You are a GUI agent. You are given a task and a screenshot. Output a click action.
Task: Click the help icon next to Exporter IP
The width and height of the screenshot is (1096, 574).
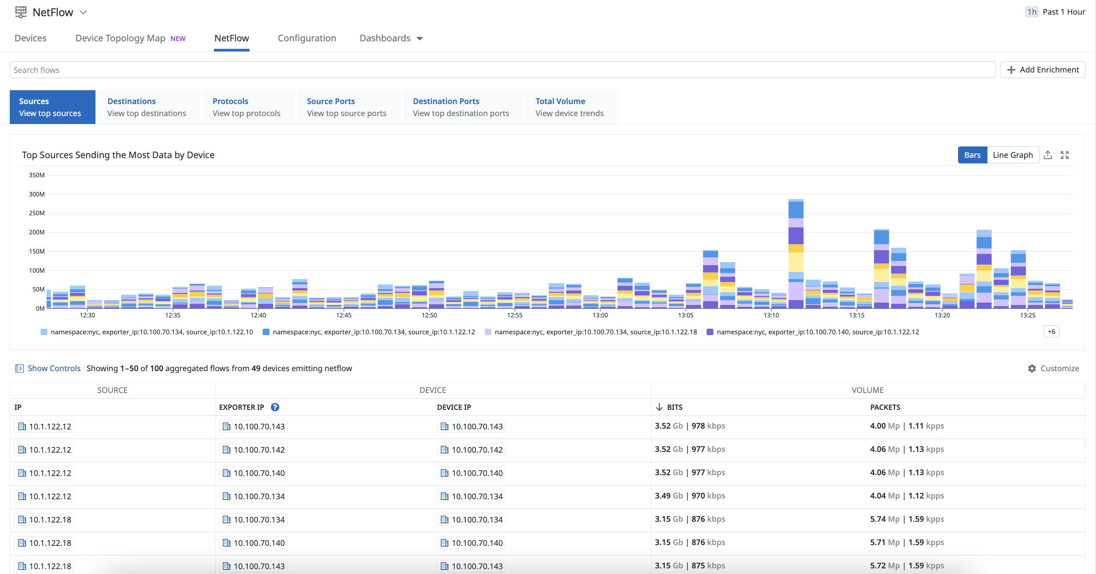pos(275,407)
